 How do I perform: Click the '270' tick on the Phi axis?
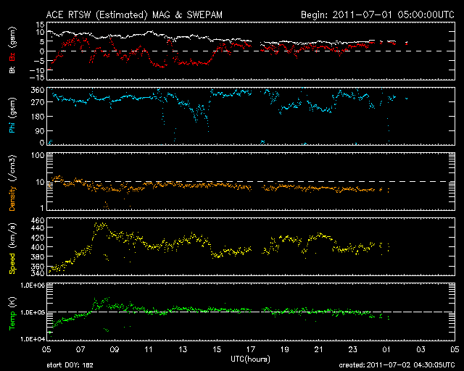coord(38,102)
